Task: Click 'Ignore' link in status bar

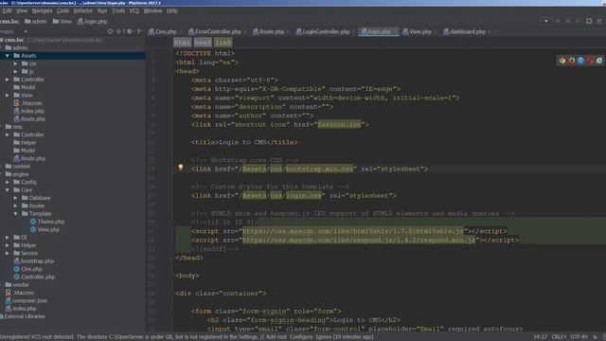Action: pyautogui.click(x=324, y=337)
